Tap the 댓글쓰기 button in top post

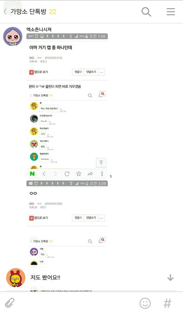coord(91,72)
